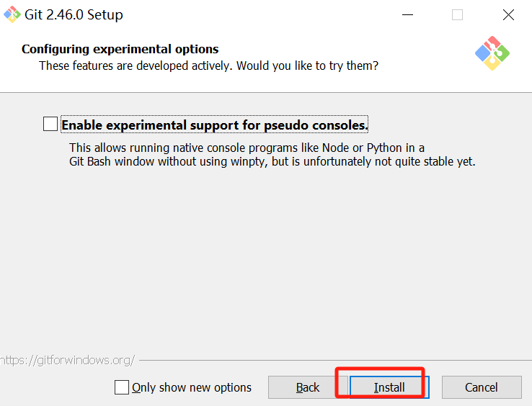The width and height of the screenshot is (532, 406).
Task: Click the greyed-out maximize window button
Action: 457,15
